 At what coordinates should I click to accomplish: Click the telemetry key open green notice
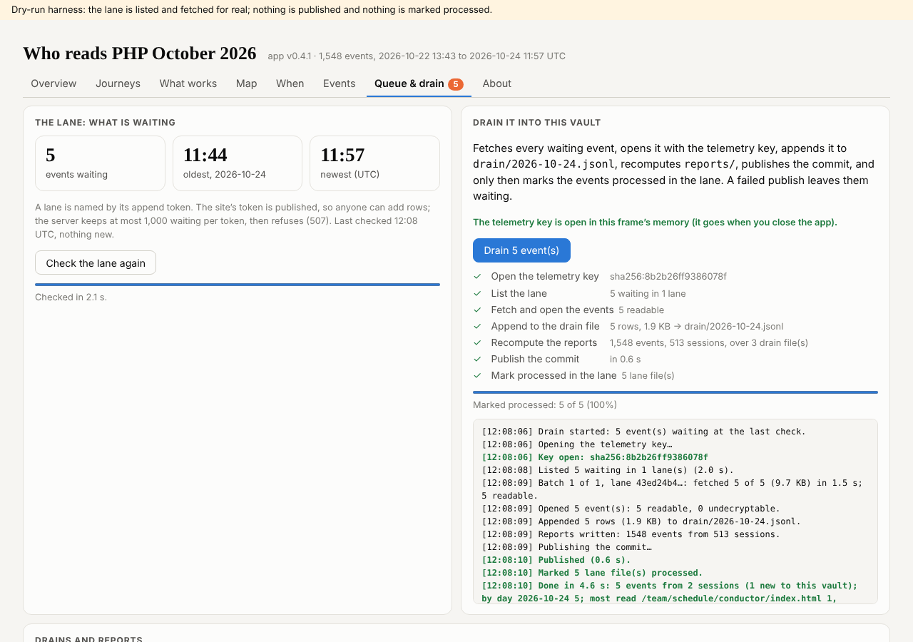[x=655, y=222]
